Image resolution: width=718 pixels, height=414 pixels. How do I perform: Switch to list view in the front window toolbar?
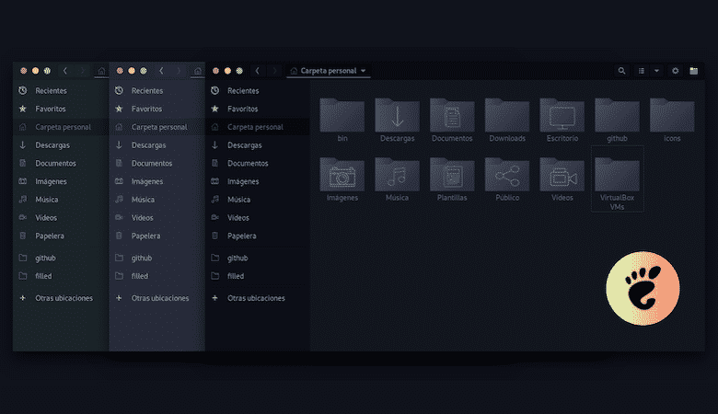pos(642,71)
